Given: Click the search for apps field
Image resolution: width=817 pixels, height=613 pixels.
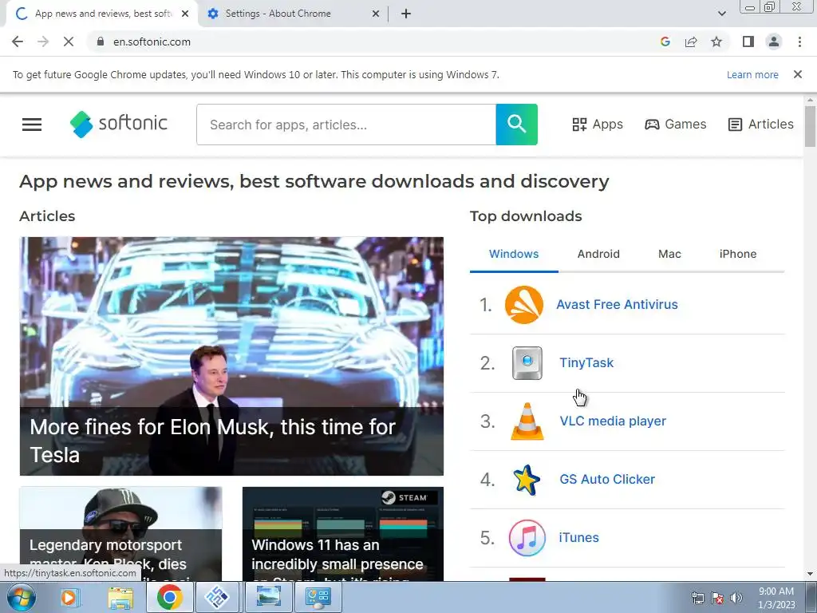Looking at the screenshot, I should [x=346, y=125].
